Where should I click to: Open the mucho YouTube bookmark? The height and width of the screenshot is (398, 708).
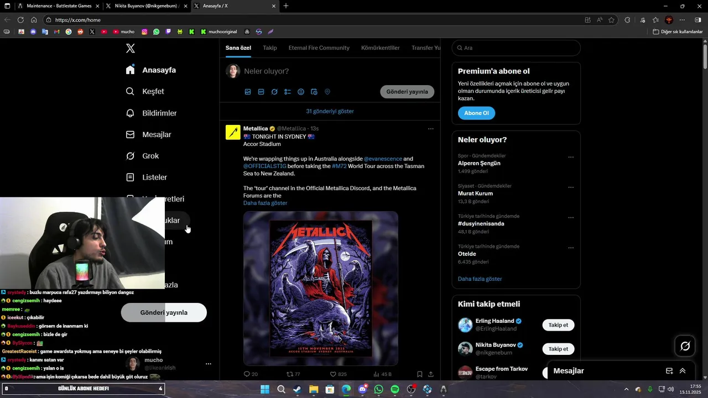click(x=124, y=32)
